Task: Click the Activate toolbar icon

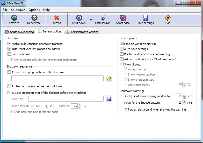Action: click(14, 18)
